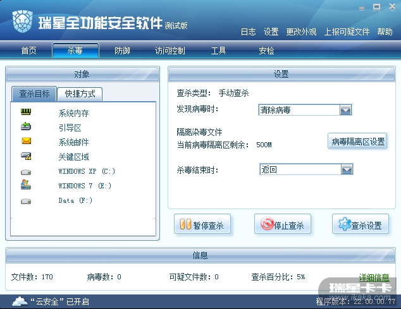This screenshot has height=309, width=401.
Task: Click the 500M quarantine remaining value
Action: tap(264, 145)
